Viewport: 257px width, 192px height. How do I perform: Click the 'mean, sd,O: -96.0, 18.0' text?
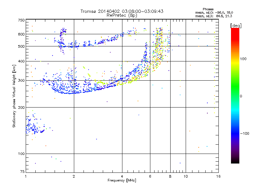coord(214,12)
